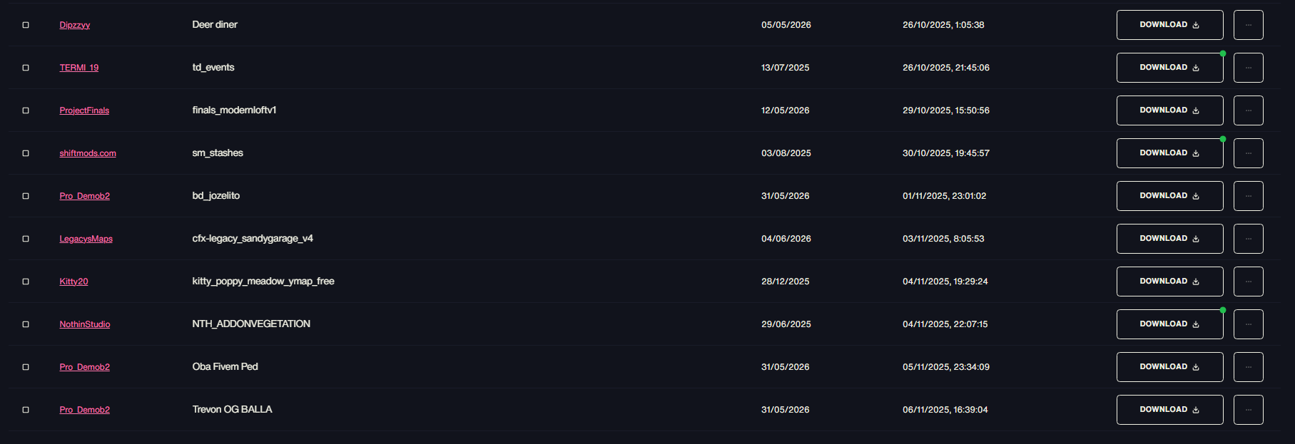Click the Kitty20 author link
1295x444 pixels.
73,282
